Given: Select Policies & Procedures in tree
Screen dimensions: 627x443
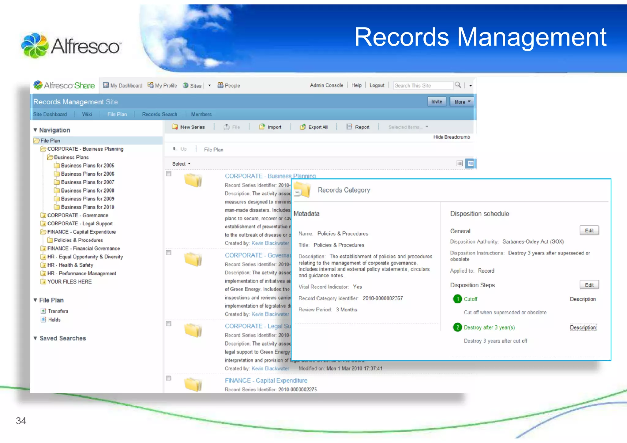Looking at the screenshot, I should pos(75,240).
